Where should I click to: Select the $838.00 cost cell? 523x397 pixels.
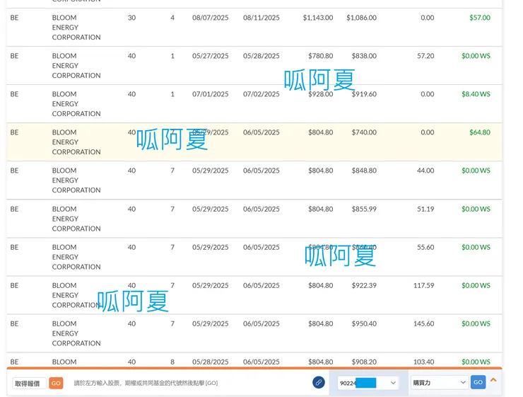point(364,56)
